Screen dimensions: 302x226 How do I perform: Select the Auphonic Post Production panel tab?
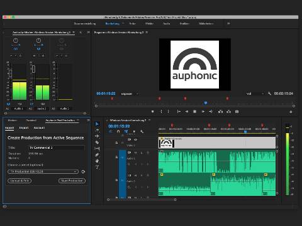pyautogui.click(x=60, y=120)
